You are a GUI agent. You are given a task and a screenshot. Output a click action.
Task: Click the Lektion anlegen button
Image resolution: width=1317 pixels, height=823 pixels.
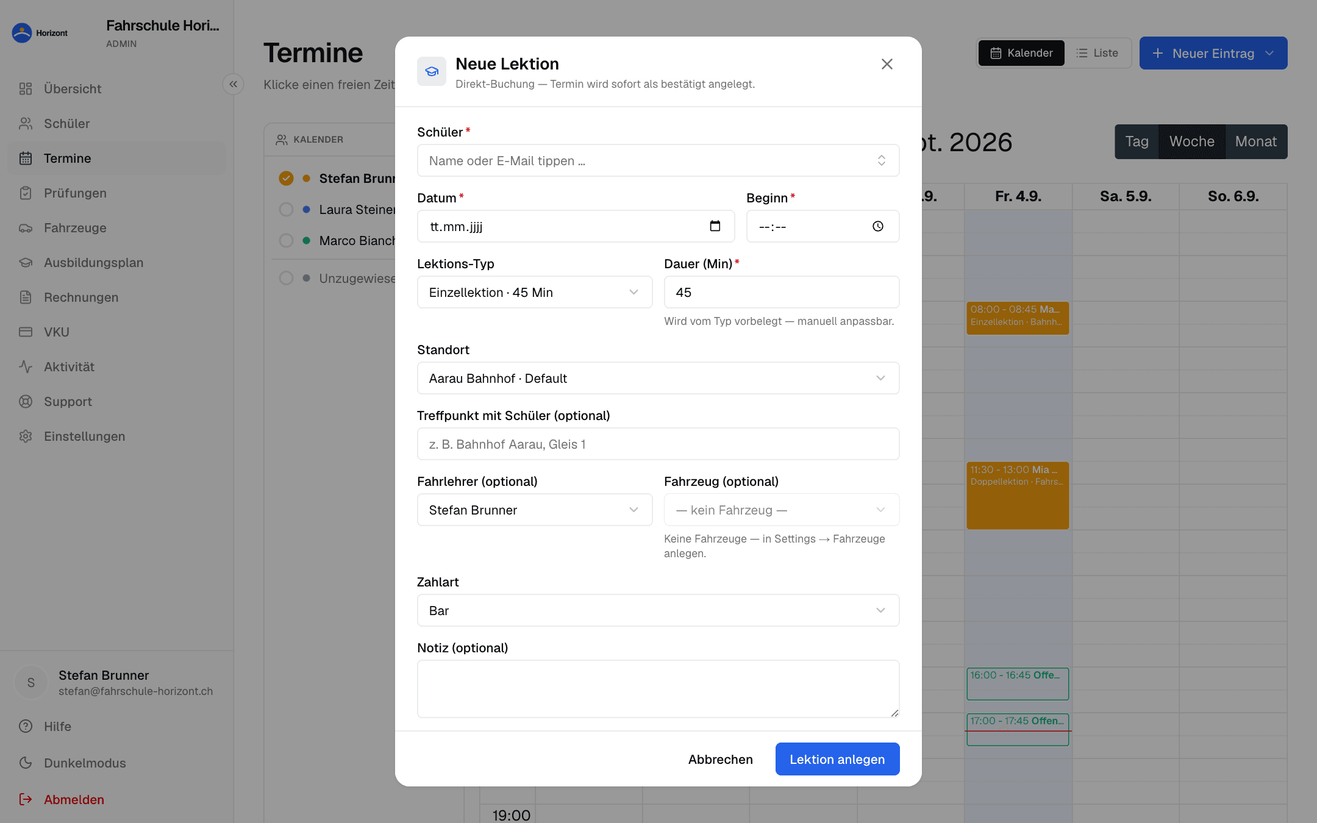click(837, 759)
